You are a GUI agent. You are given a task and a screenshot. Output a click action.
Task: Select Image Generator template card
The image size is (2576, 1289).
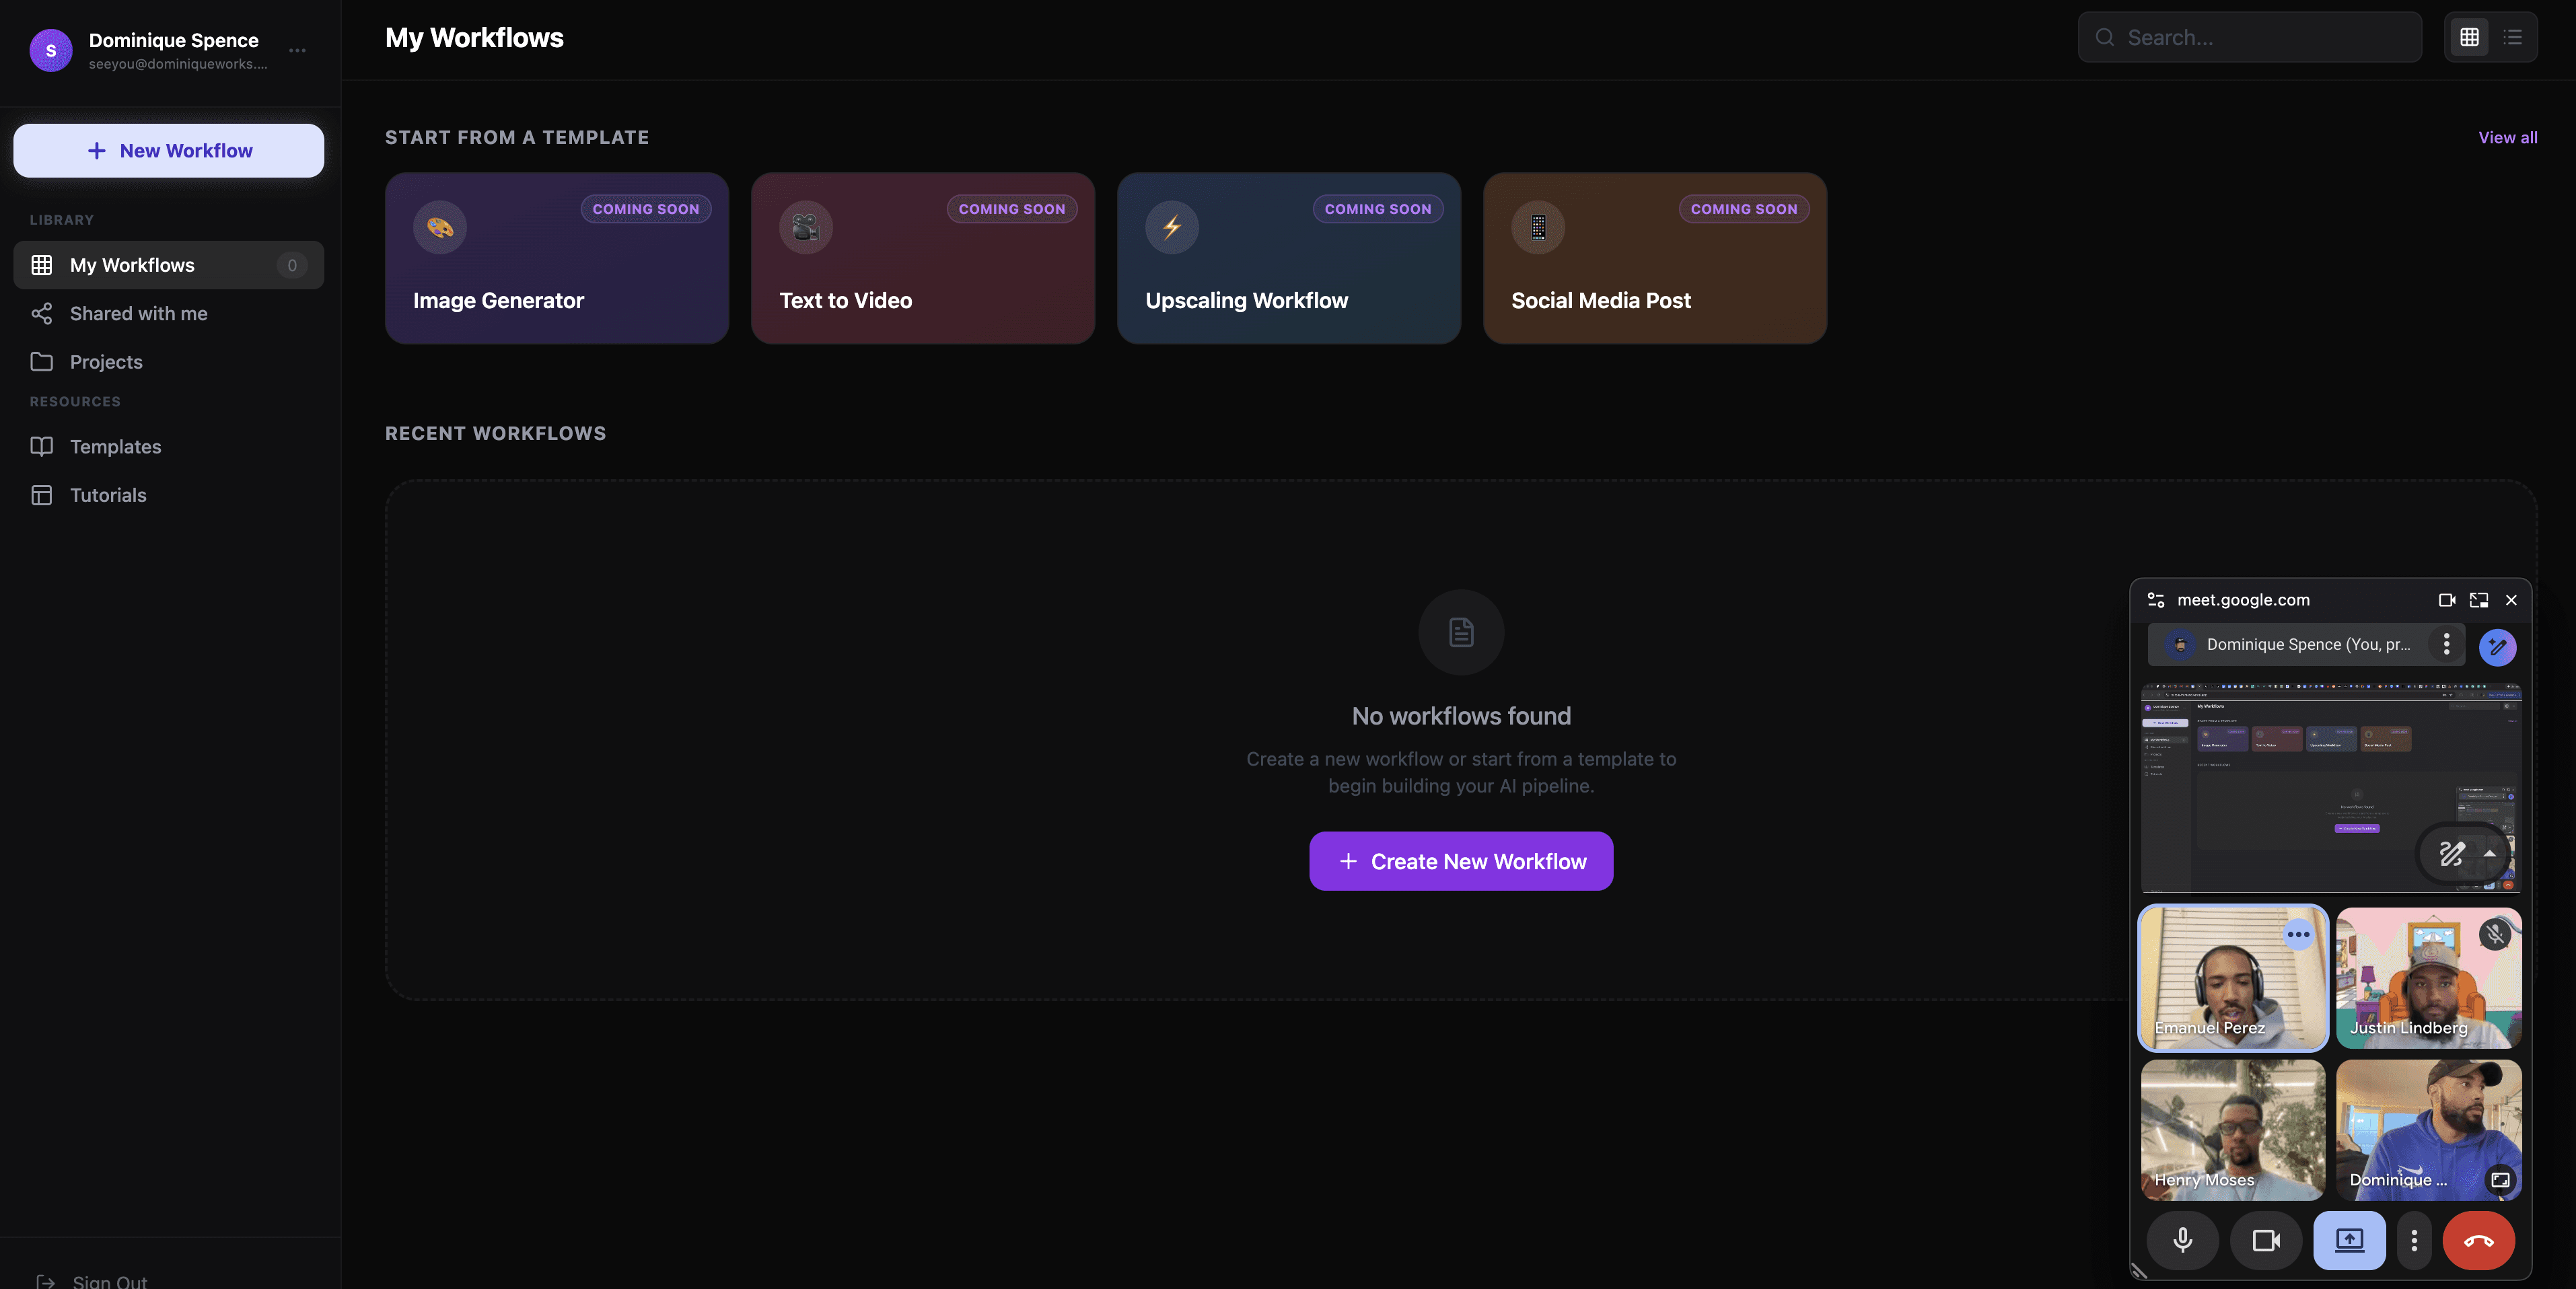pyautogui.click(x=556, y=258)
